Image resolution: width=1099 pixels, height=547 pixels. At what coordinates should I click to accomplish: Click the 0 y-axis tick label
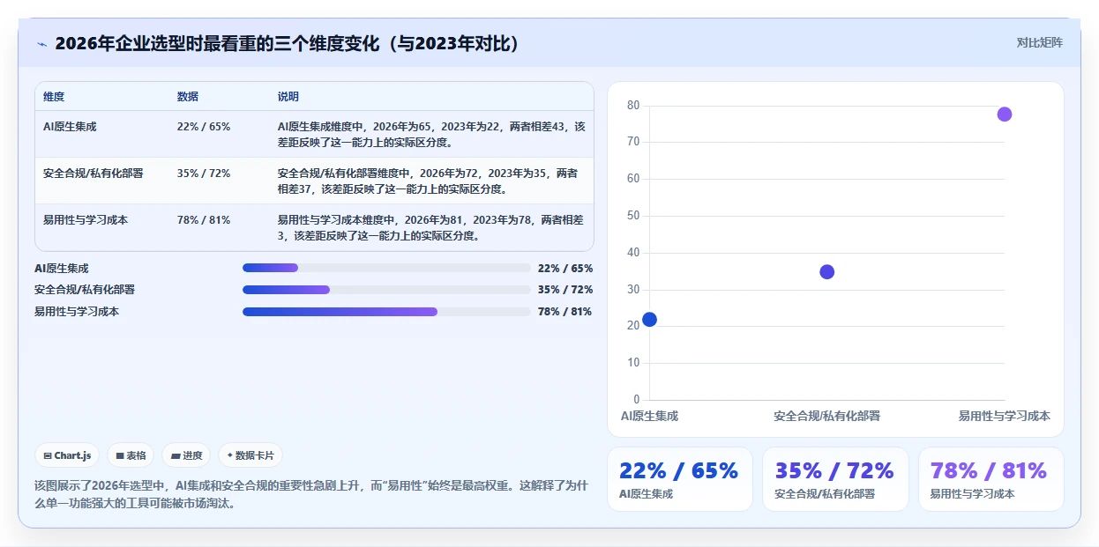[637, 400]
